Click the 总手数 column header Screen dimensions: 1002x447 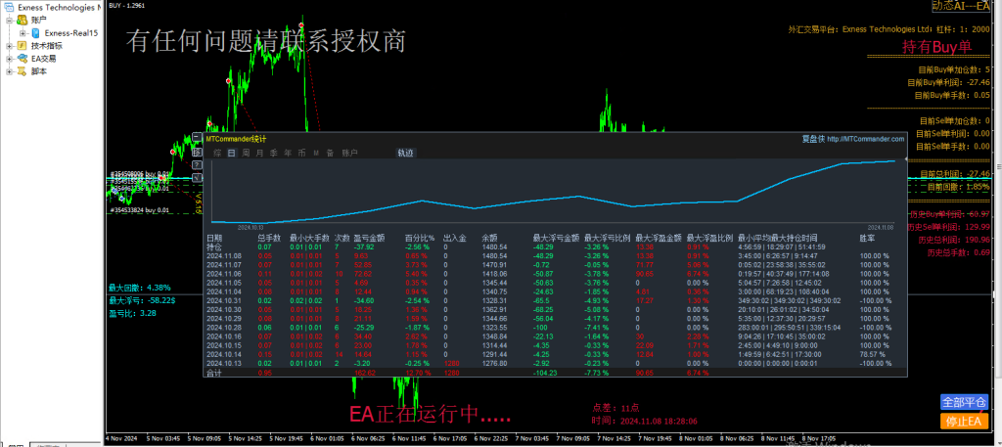point(269,238)
